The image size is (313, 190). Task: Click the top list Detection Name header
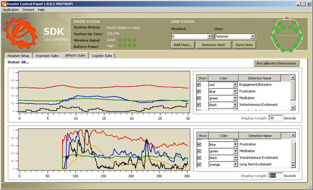259,78
